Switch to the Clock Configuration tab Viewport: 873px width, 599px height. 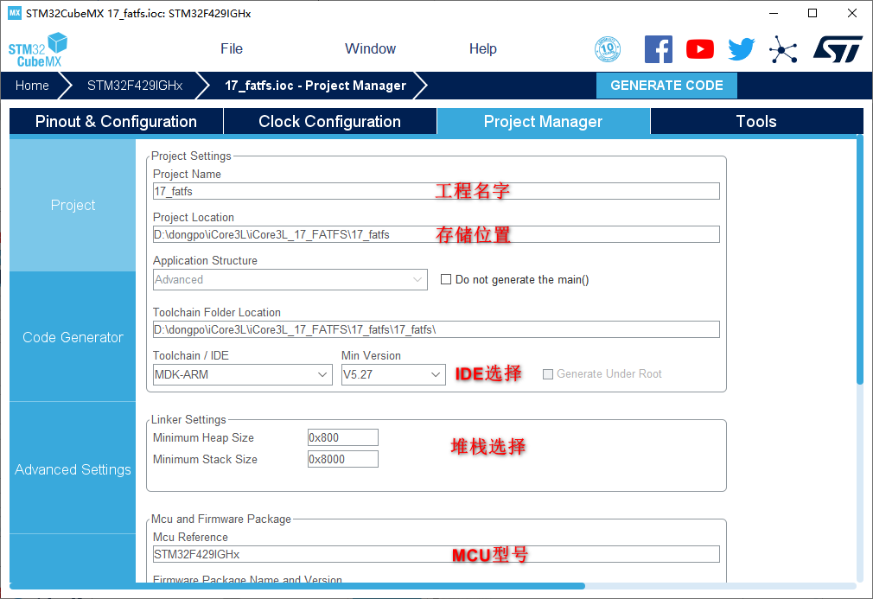(329, 122)
